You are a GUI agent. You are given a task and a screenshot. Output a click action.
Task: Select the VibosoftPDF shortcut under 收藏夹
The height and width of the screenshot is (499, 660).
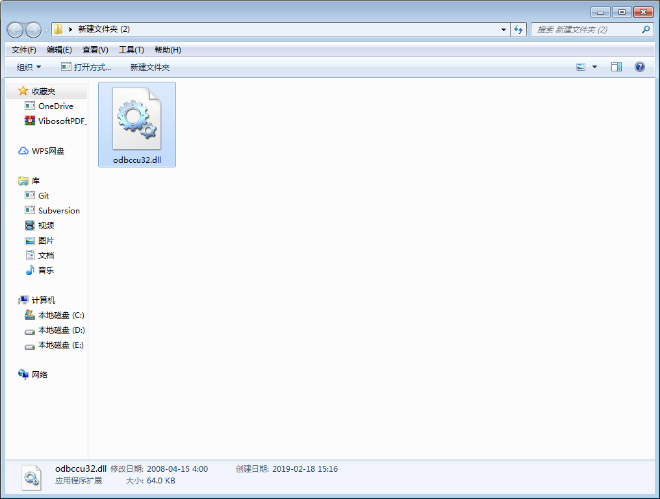(x=60, y=121)
